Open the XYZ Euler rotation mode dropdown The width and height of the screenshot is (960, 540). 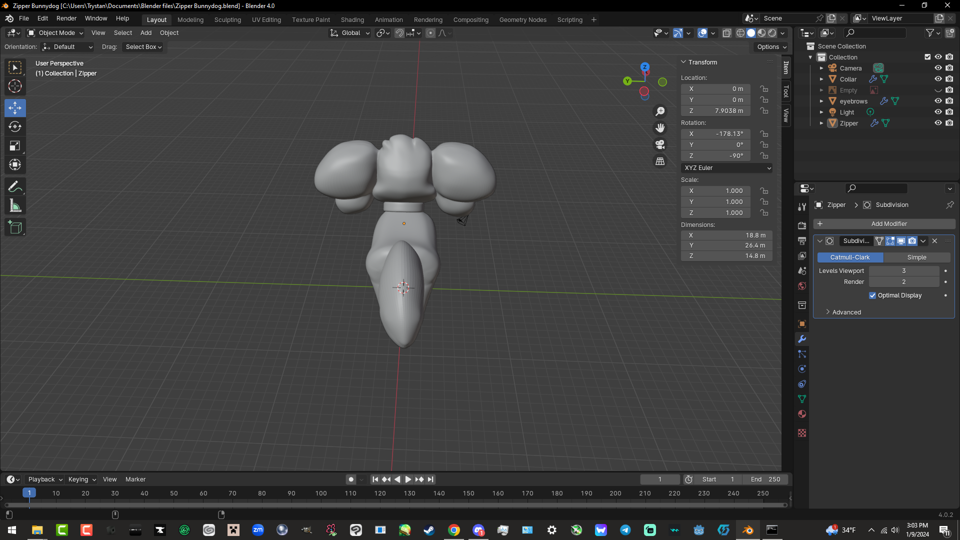click(726, 168)
